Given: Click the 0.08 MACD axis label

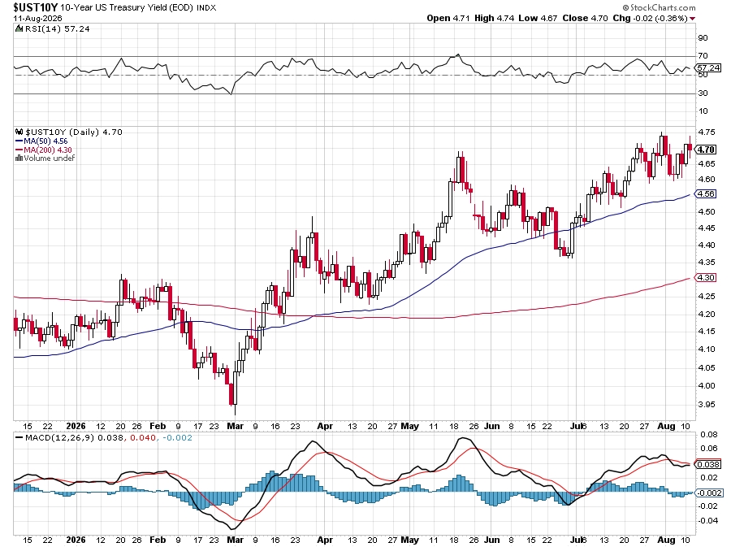Looking at the screenshot, I should 708,435.
